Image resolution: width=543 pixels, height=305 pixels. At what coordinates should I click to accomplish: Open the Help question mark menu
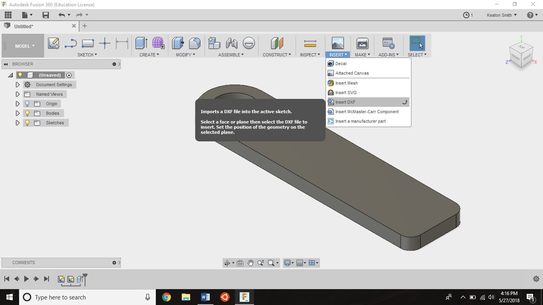pyautogui.click(x=532, y=15)
